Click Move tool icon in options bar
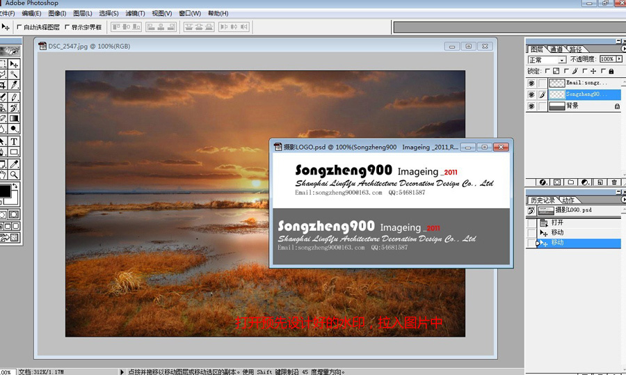Image resolution: width=626 pixels, height=375 pixels. [6, 27]
